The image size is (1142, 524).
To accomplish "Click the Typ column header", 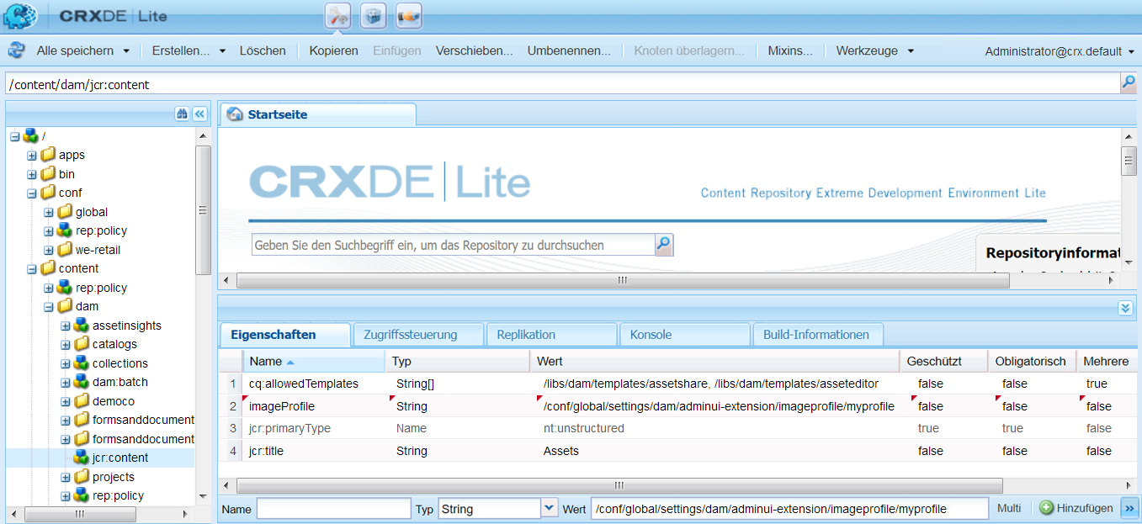I will tap(459, 361).
